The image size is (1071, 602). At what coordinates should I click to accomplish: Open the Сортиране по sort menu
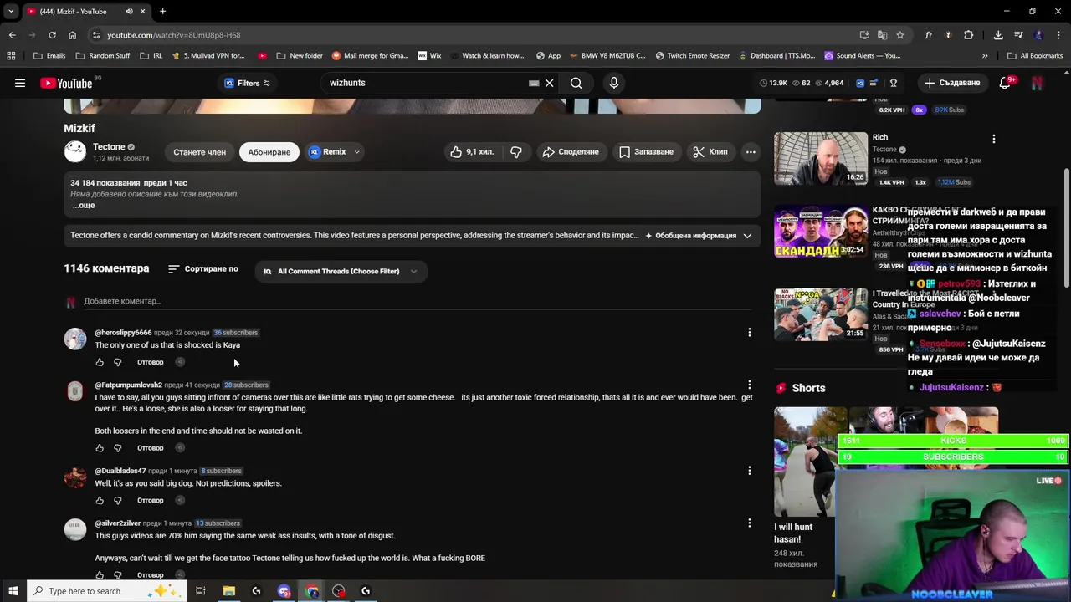point(202,269)
